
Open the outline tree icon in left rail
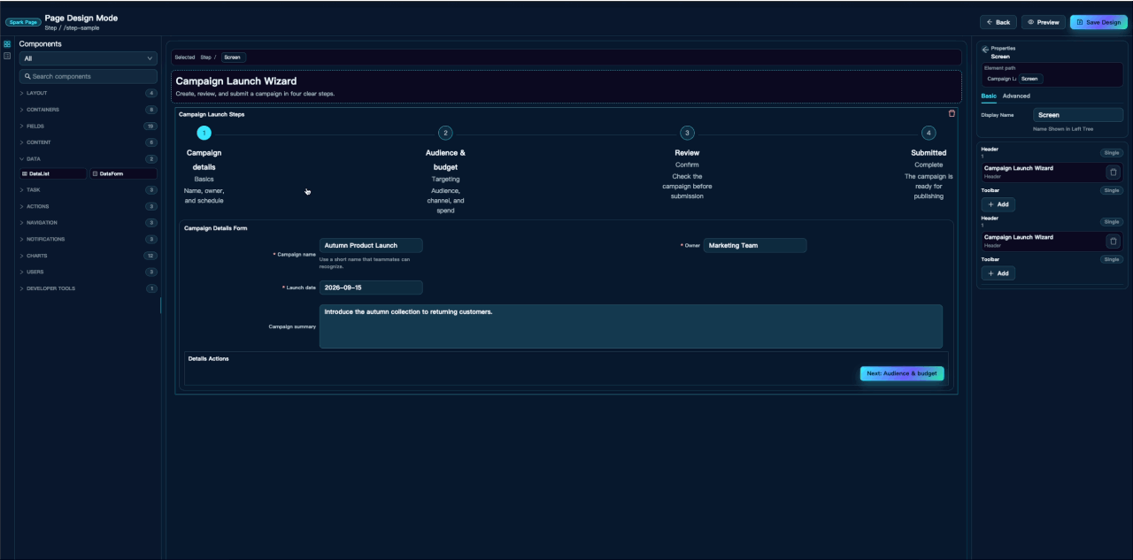point(7,56)
